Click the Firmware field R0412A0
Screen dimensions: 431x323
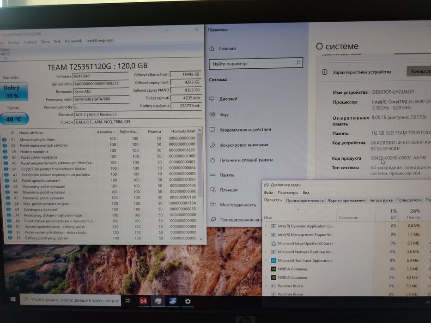tap(101, 76)
